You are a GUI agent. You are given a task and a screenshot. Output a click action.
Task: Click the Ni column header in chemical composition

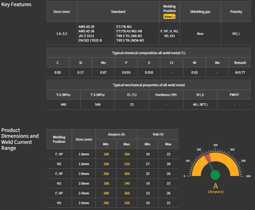[x=194, y=63]
